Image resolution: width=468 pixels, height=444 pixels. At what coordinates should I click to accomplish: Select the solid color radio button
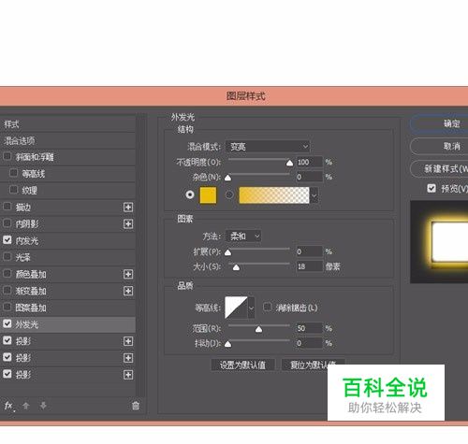coord(190,194)
